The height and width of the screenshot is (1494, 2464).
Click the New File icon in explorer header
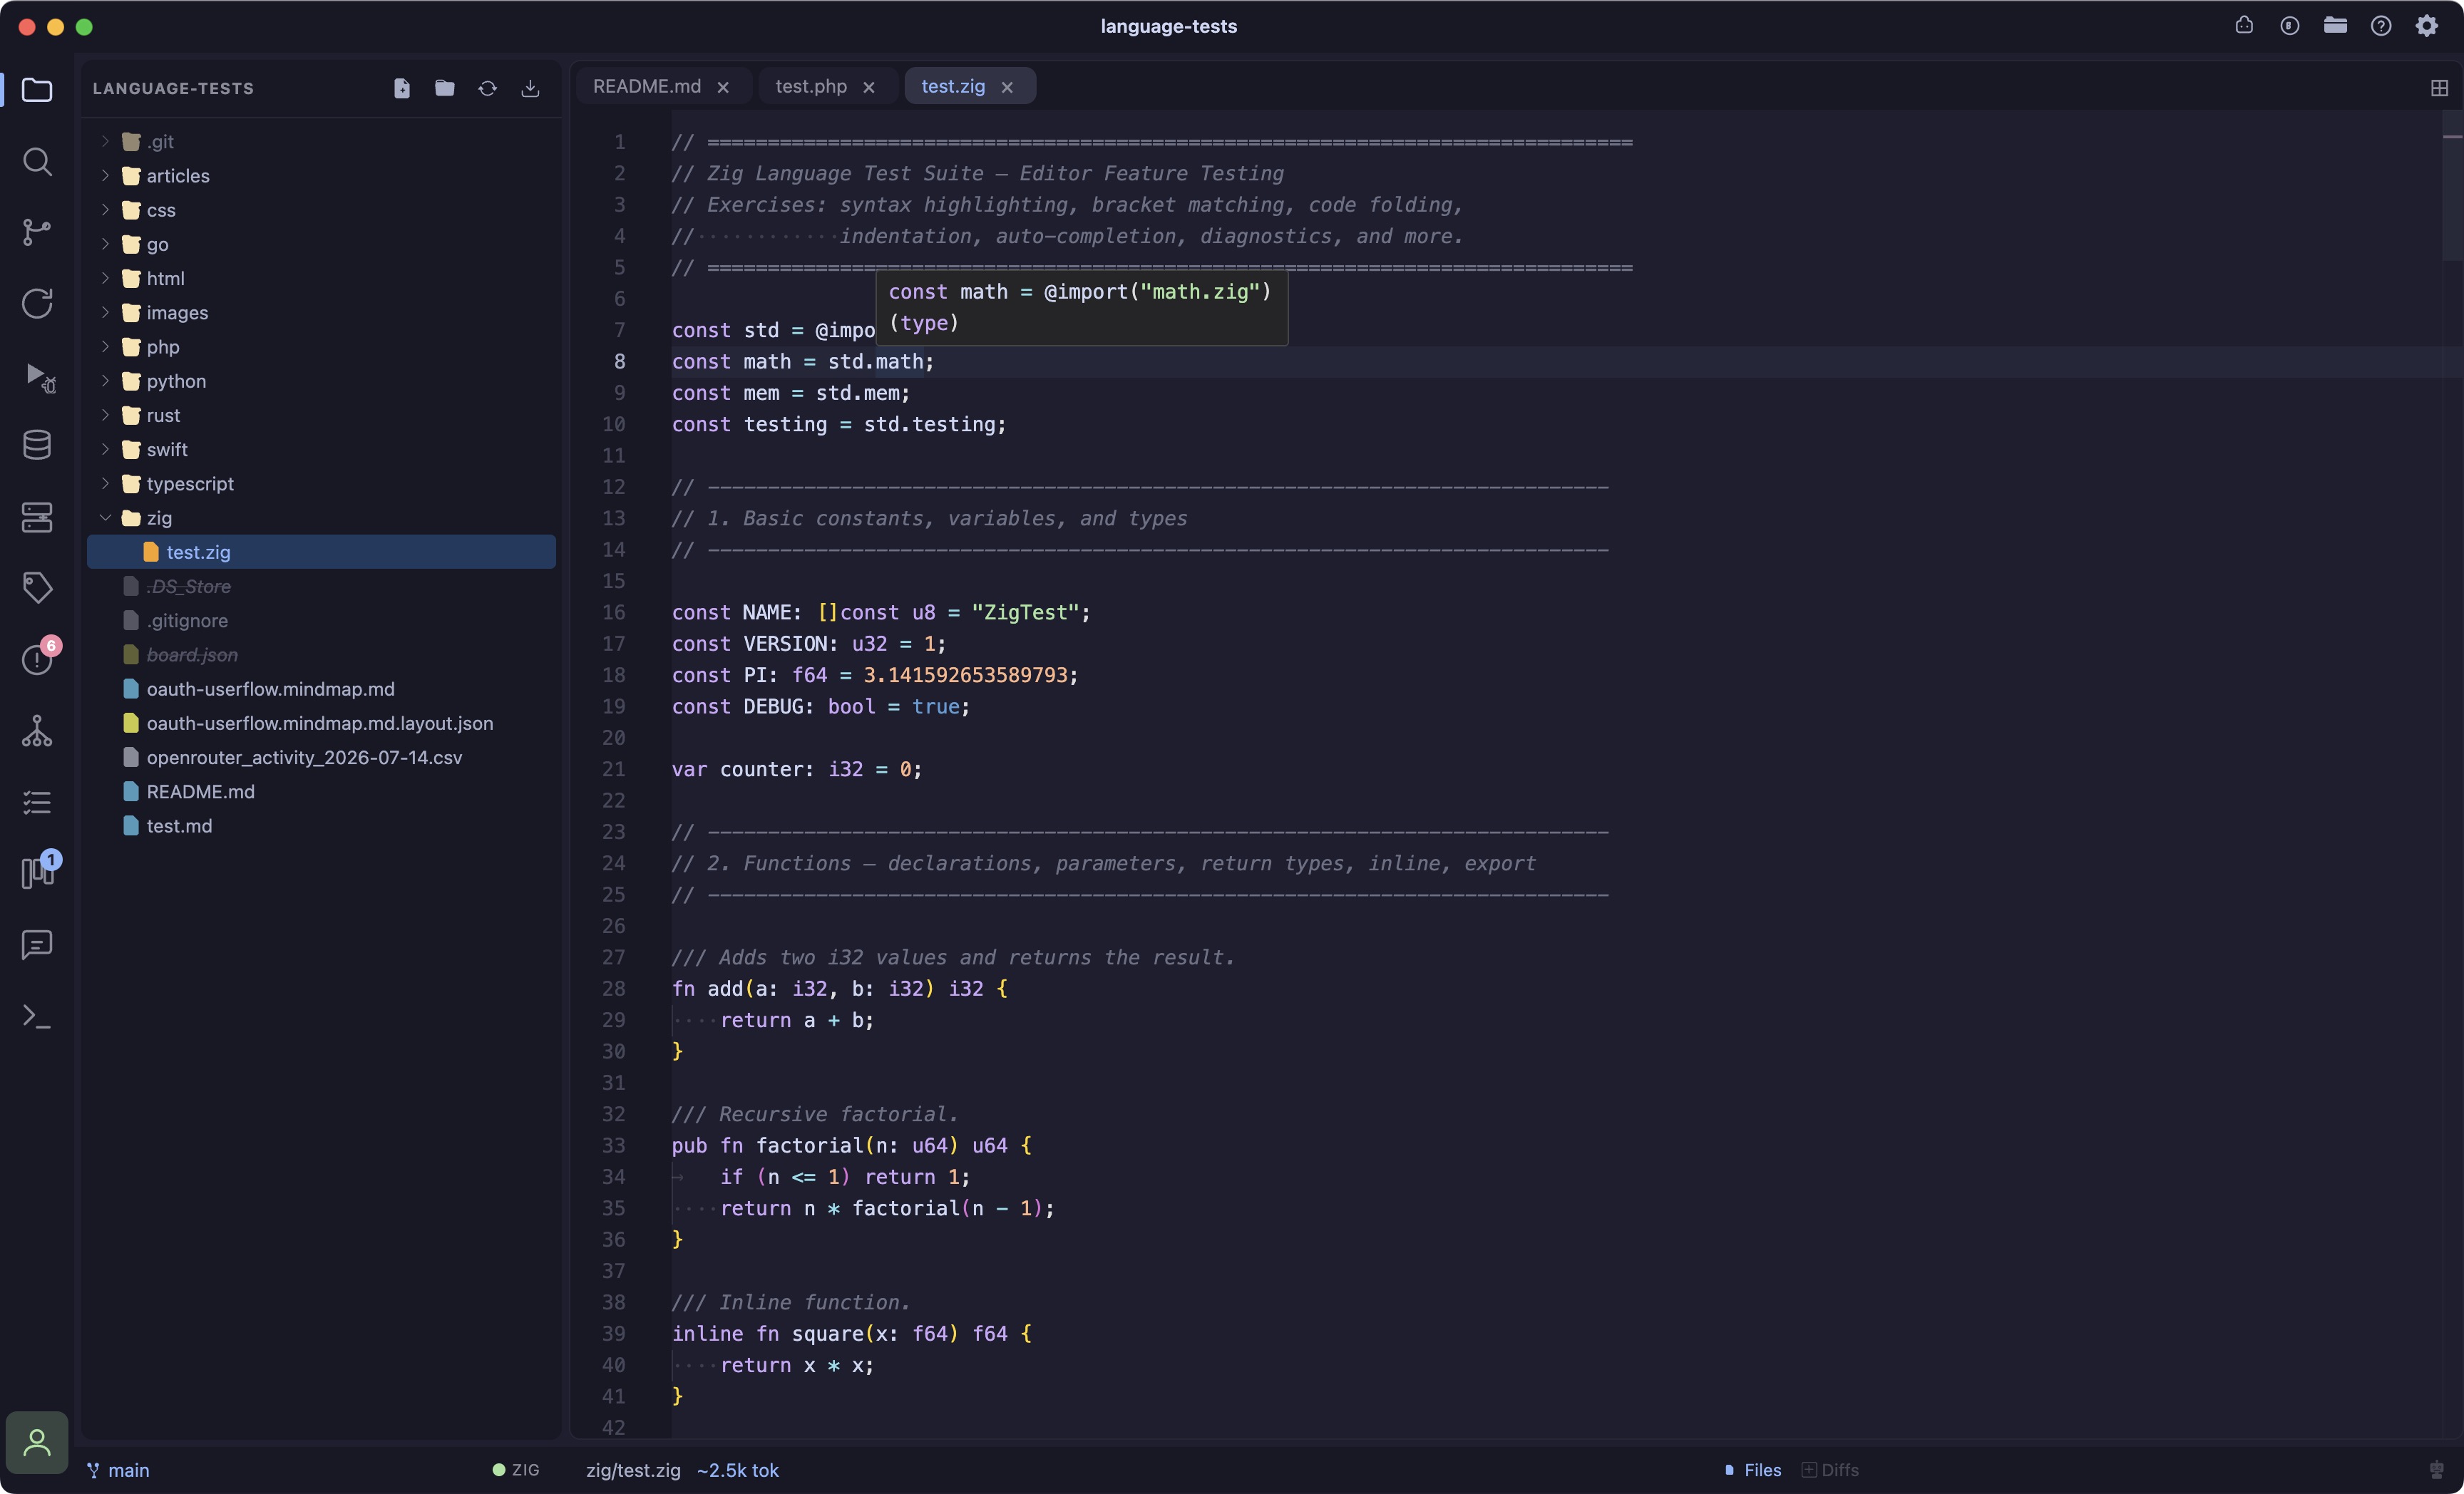(402, 88)
